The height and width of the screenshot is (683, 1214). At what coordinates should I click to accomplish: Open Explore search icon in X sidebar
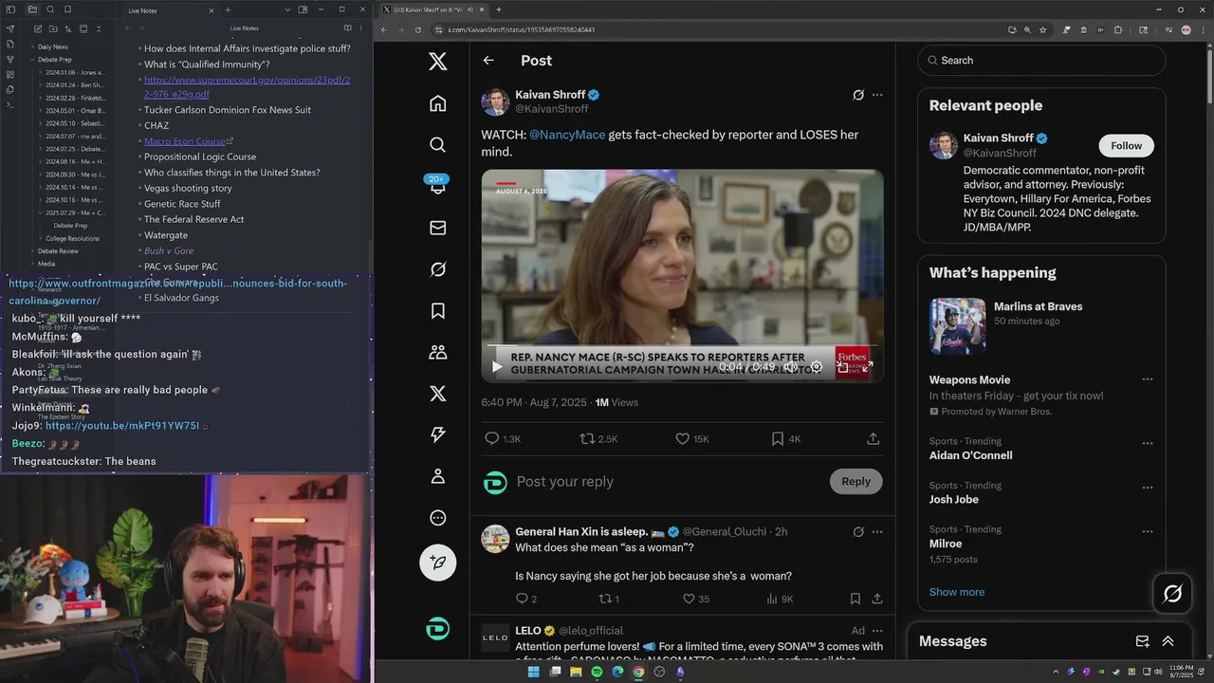(x=437, y=145)
